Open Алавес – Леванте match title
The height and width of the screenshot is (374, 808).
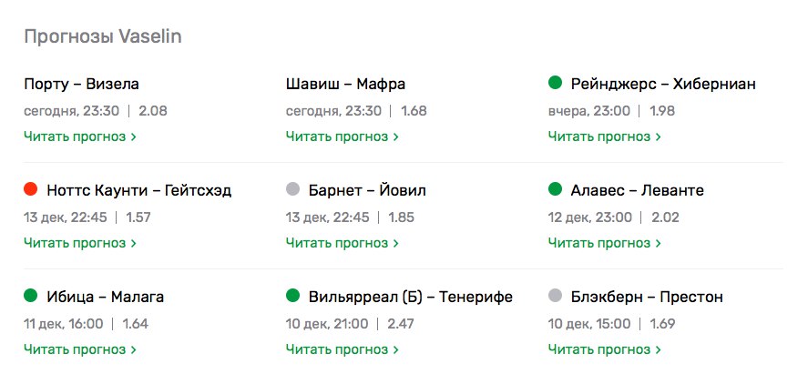(637, 190)
